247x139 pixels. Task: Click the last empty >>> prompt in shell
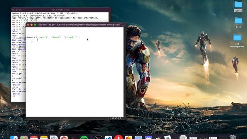click(x=14, y=96)
